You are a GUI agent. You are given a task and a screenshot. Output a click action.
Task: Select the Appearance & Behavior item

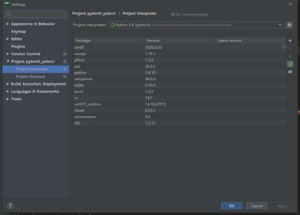[x=33, y=24]
